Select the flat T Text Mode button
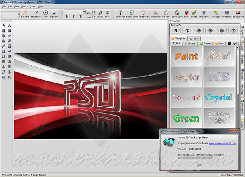The width and height of the screenshot is (245, 177). click(176, 31)
